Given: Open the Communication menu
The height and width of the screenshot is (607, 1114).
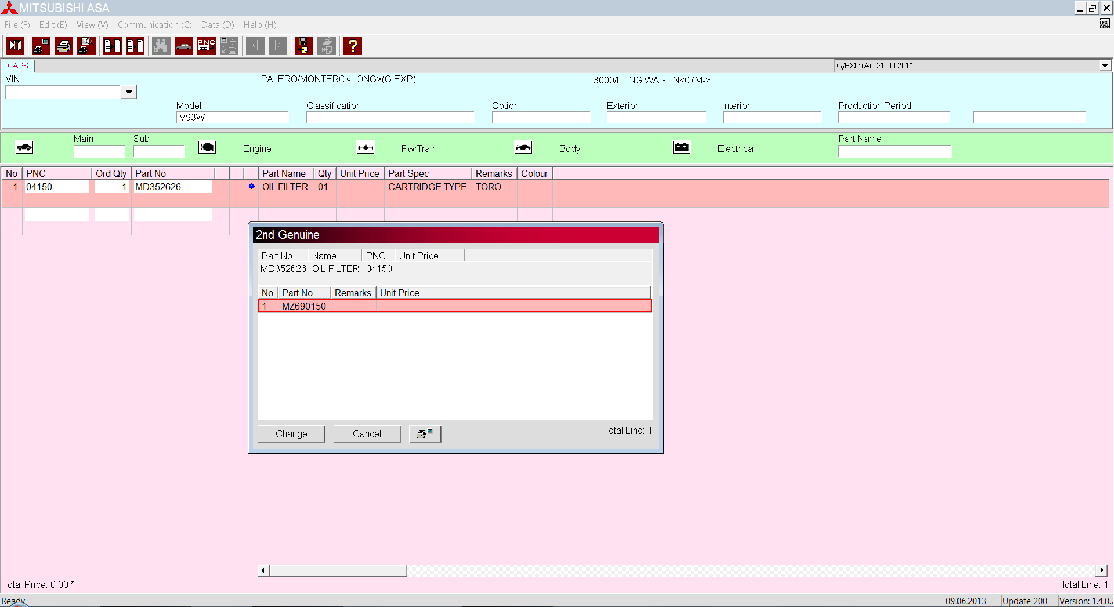Looking at the screenshot, I should coord(154,25).
